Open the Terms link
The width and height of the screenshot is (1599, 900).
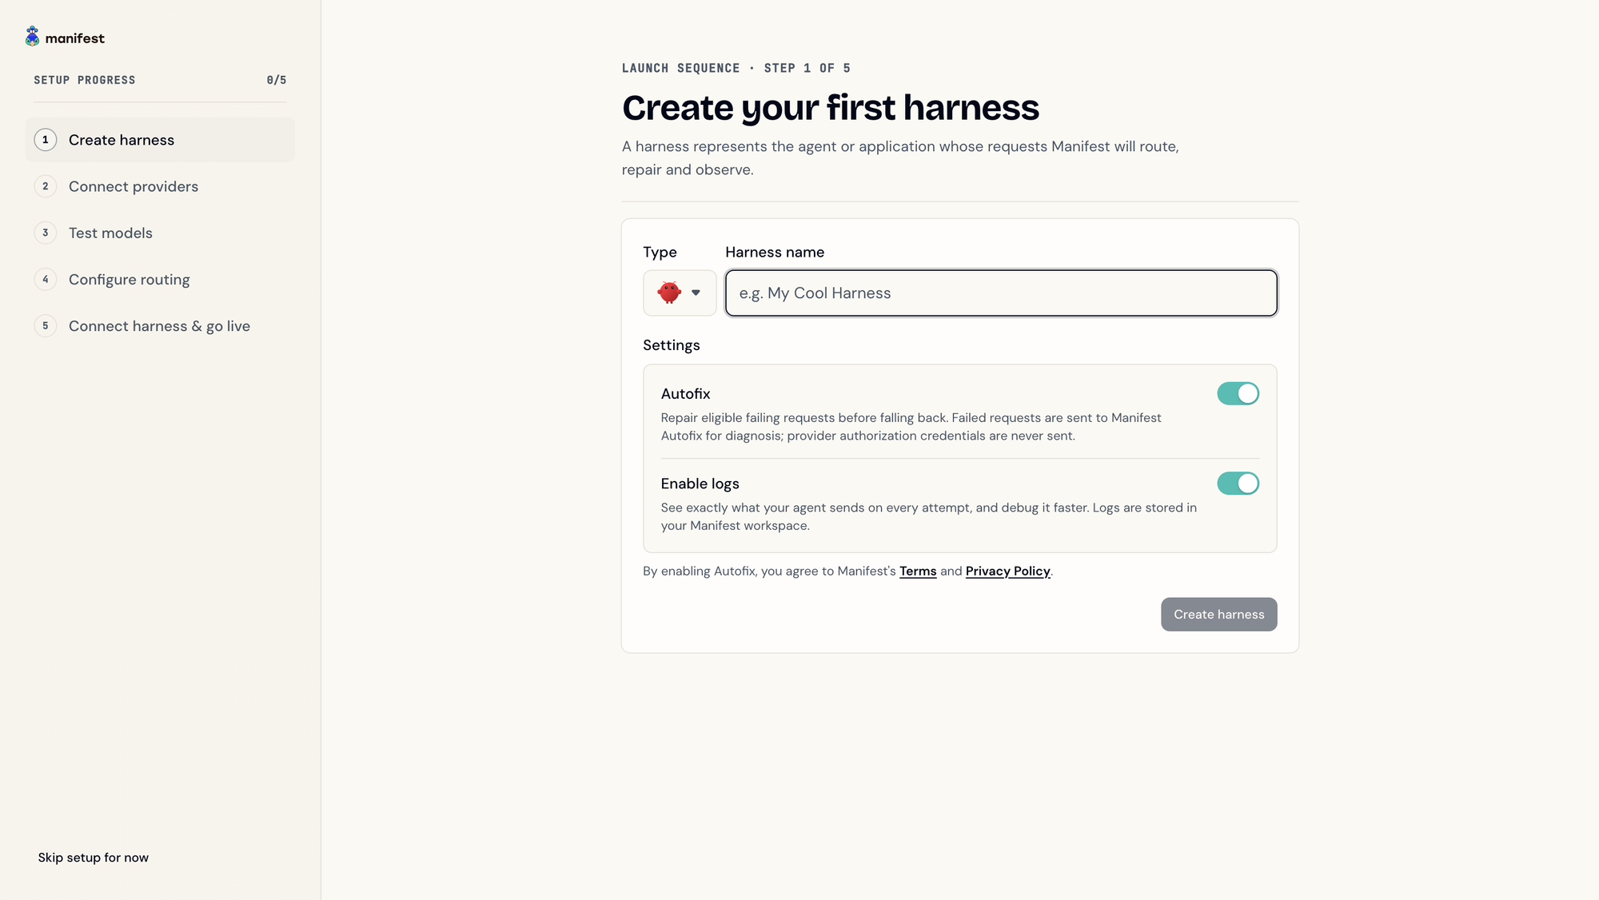click(918, 571)
